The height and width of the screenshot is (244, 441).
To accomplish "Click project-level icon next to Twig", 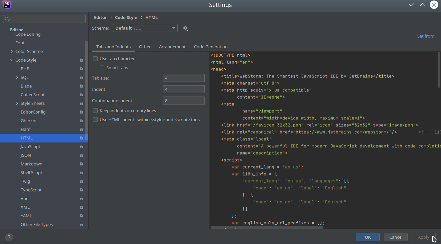I will [x=81, y=181].
